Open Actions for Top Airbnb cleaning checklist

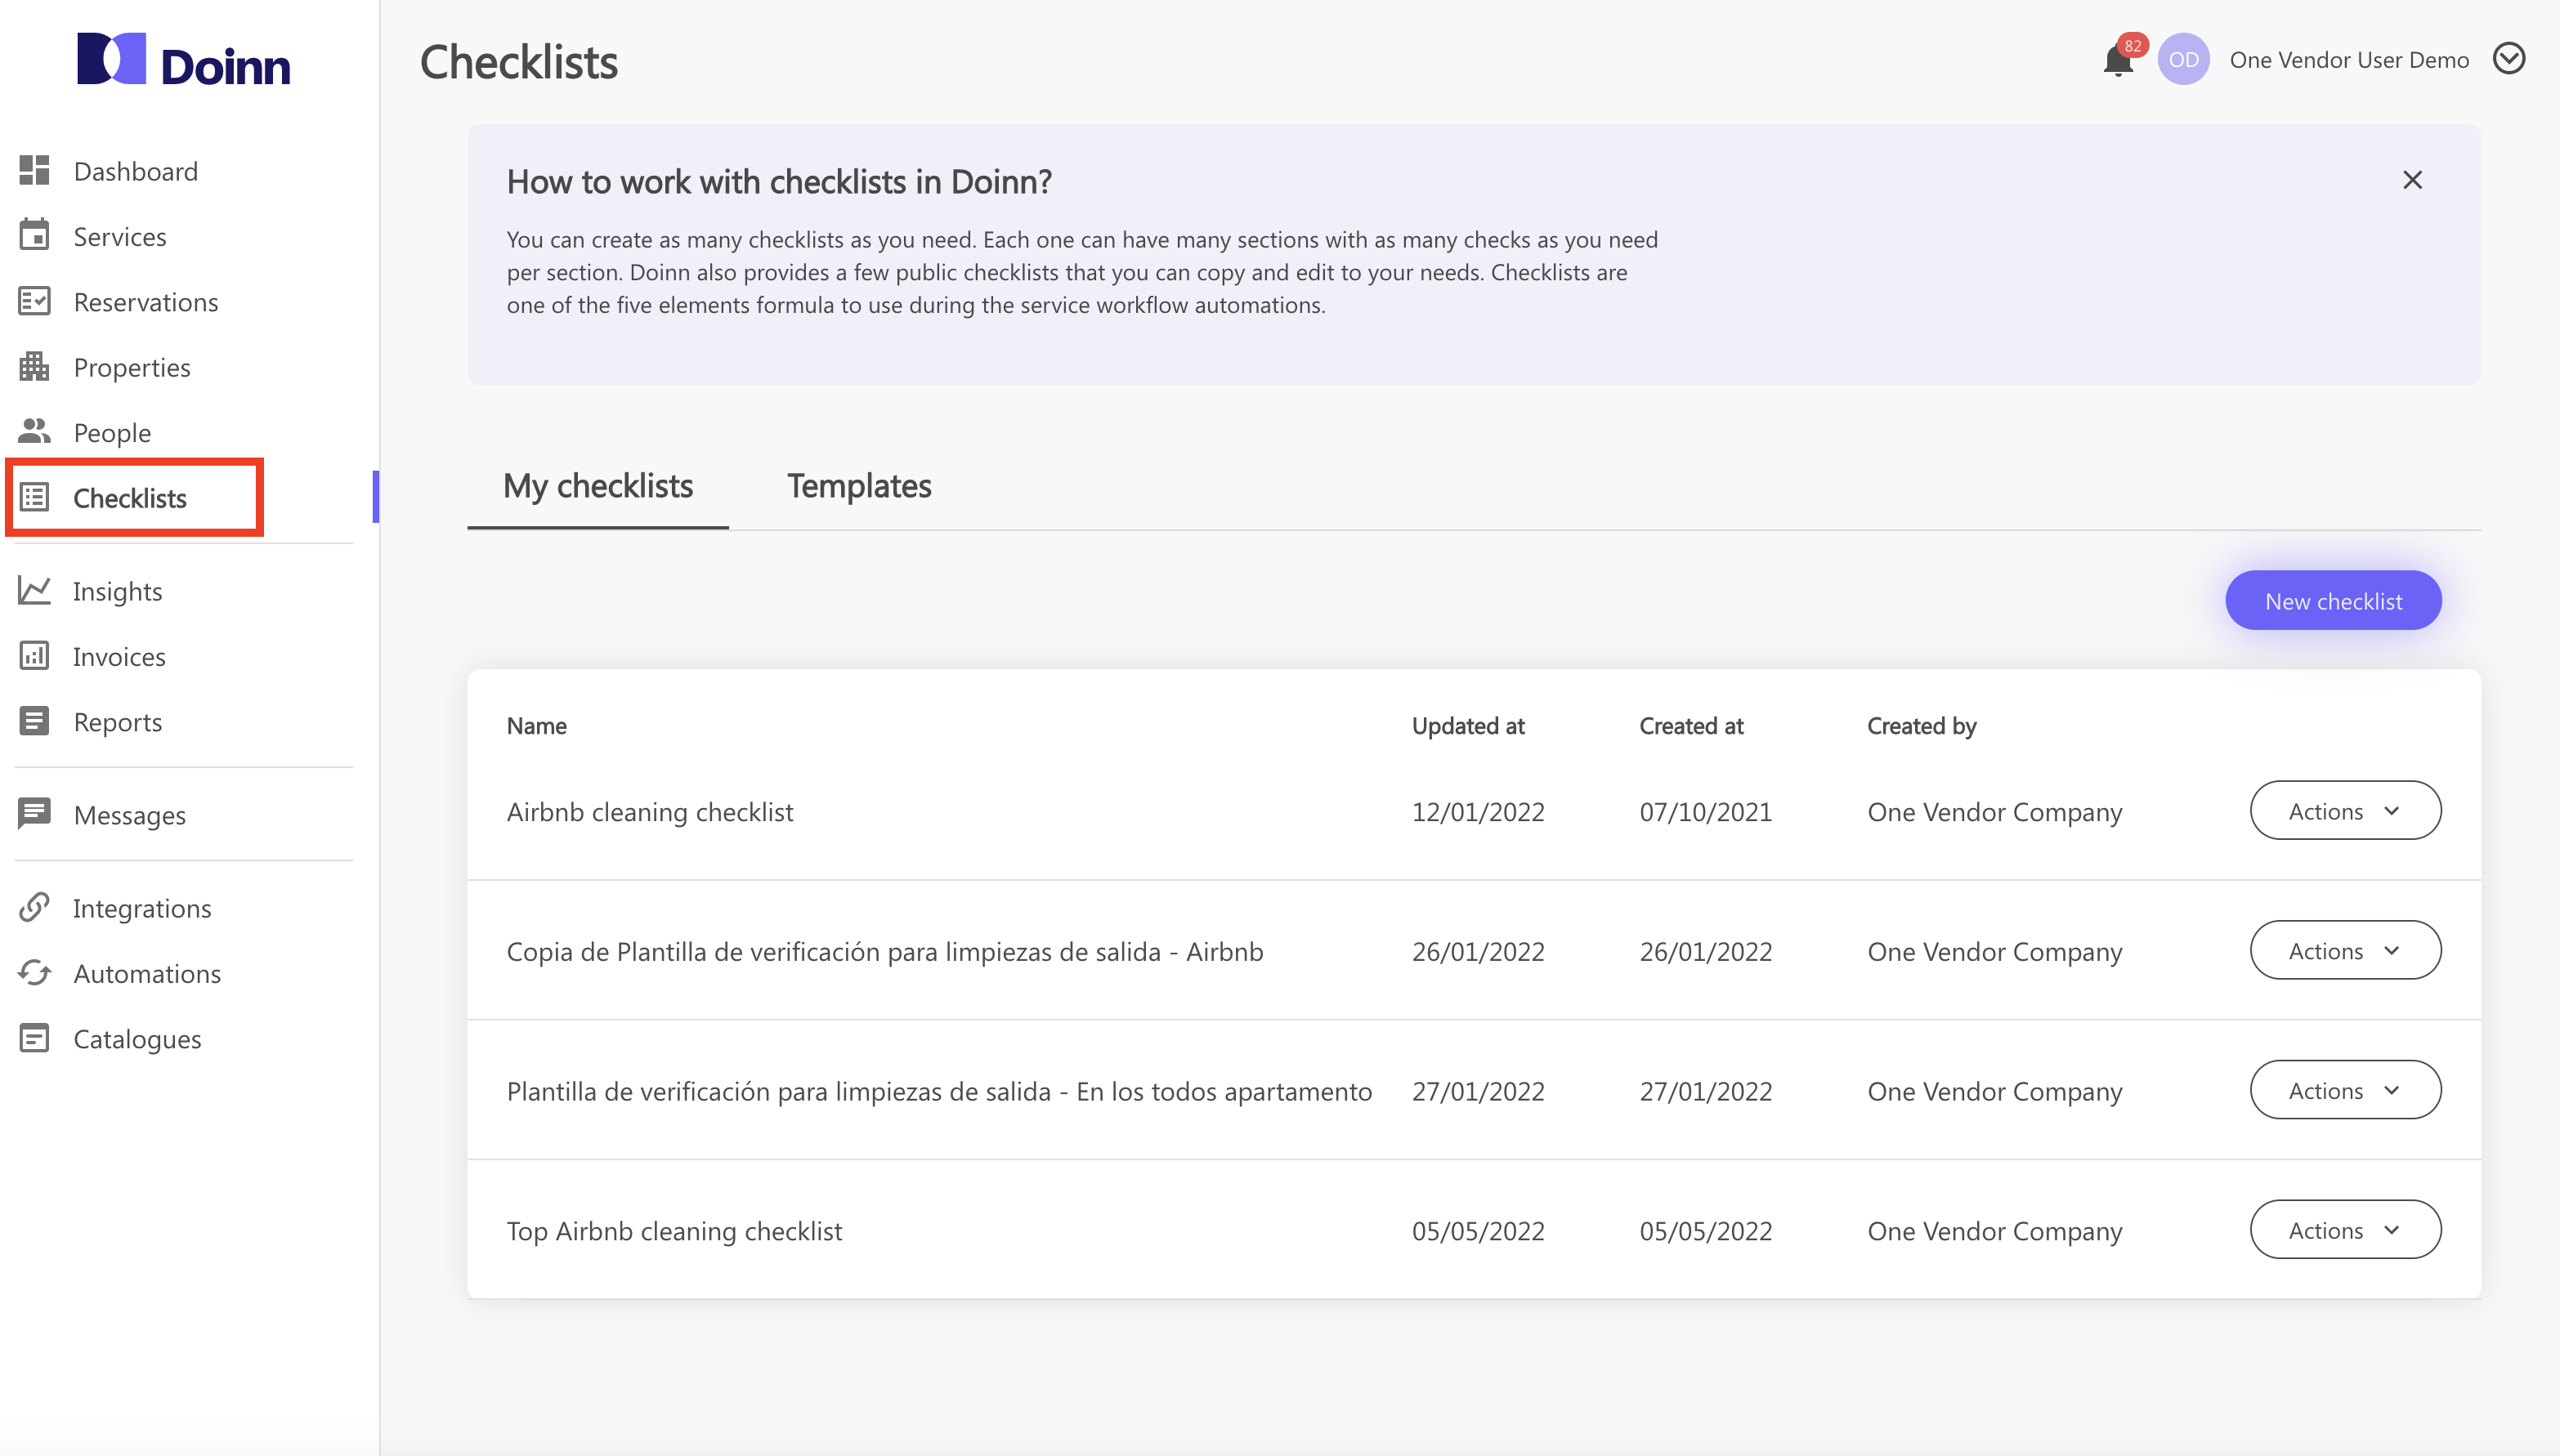pos(2345,1230)
